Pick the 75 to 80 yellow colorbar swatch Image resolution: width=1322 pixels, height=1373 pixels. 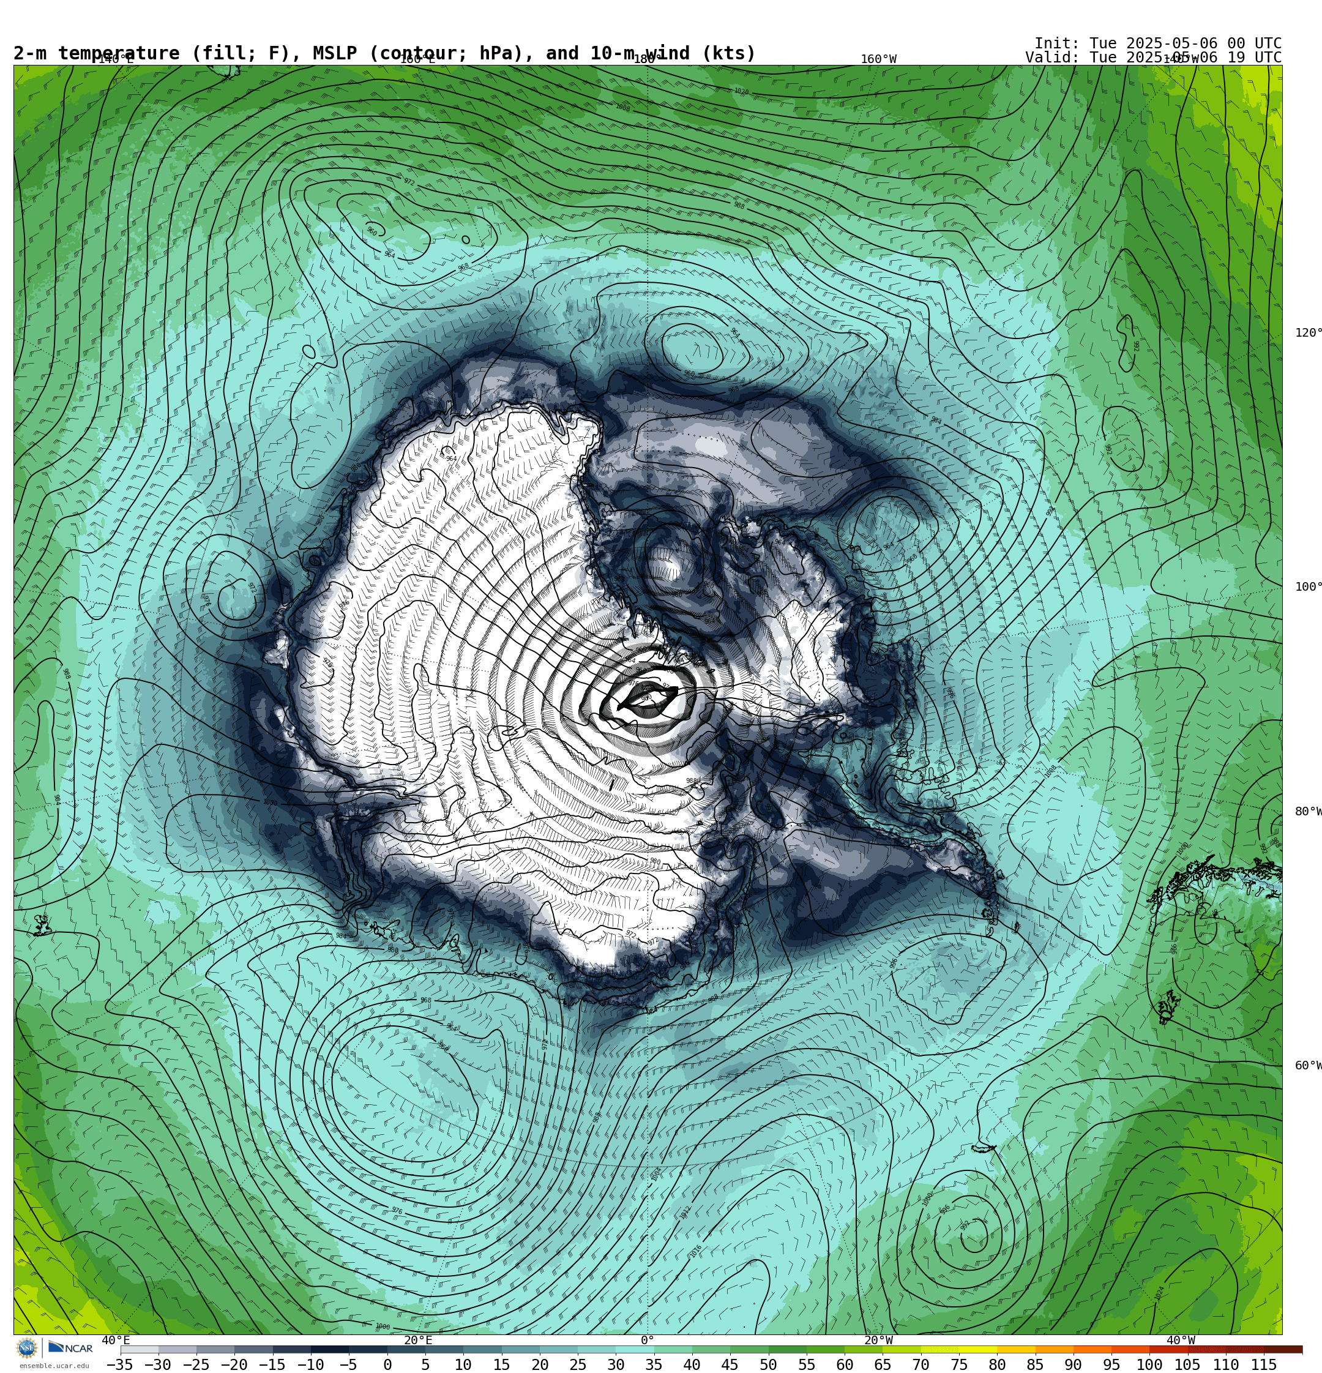pyautogui.click(x=978, y=1349)
